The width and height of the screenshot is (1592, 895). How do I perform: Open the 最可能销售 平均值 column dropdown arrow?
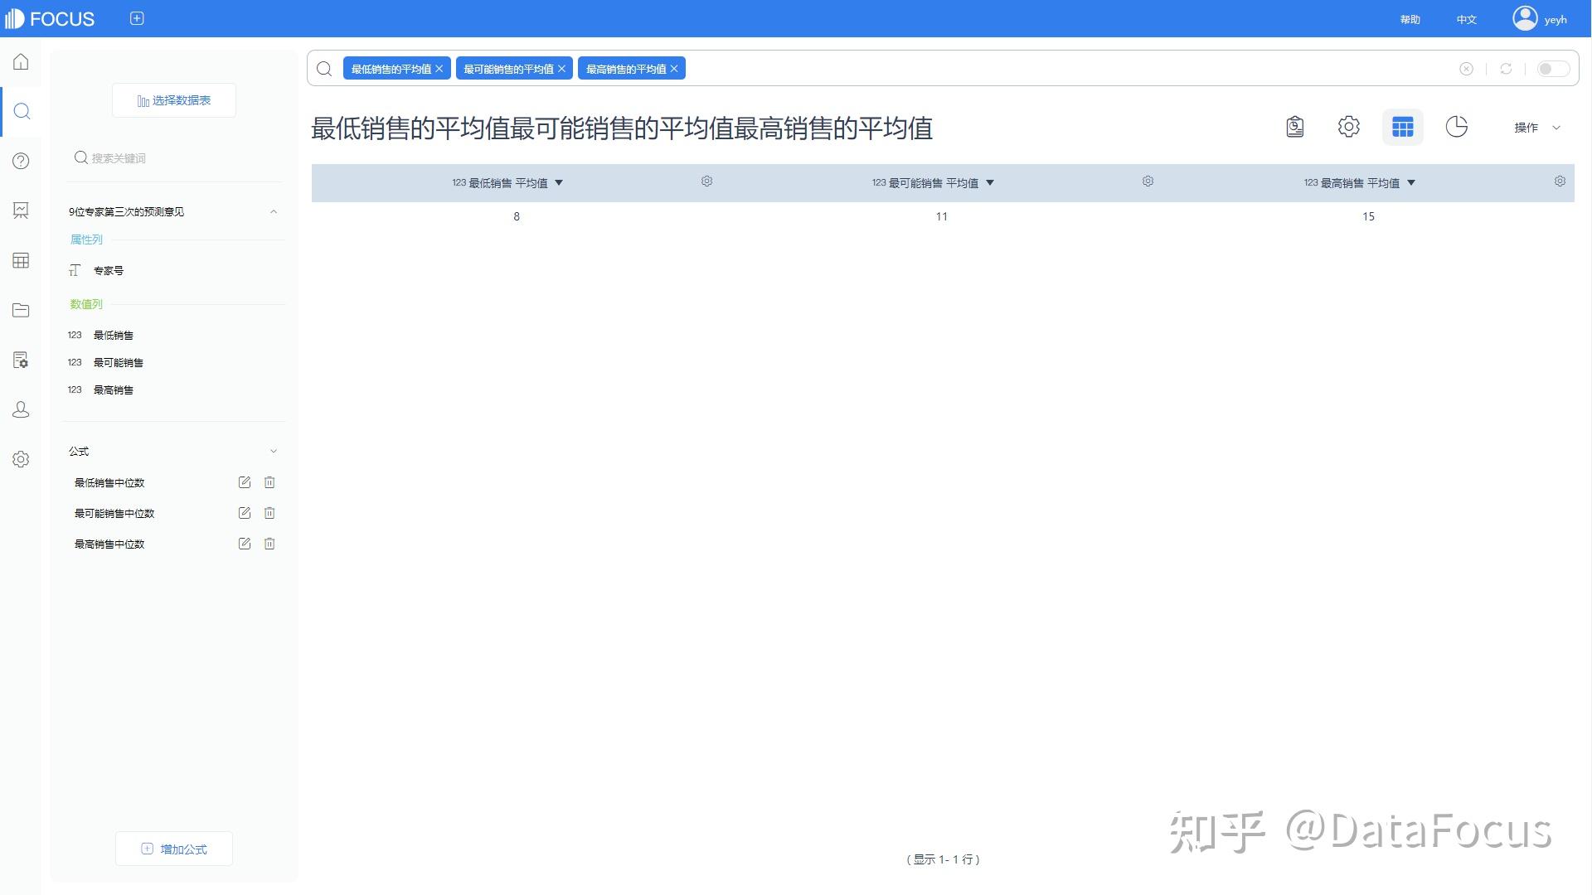pos(990,183)
